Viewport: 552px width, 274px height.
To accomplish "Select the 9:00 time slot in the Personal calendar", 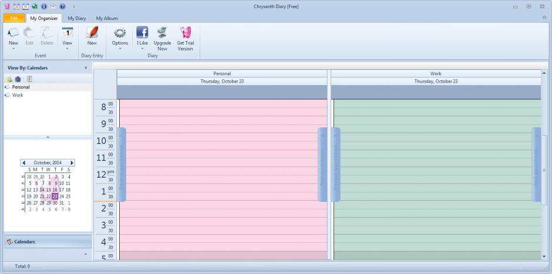I will (x=223, y=120).
